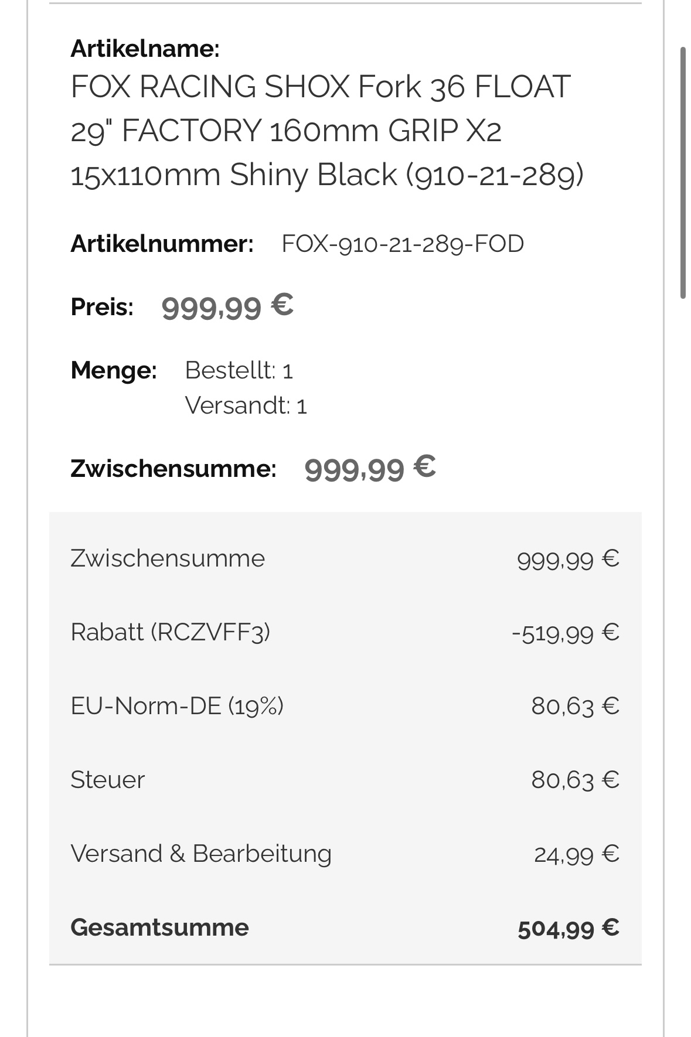Click the Versand & Bearbeitung label
The height and width of the screenshot is (1037, 691).
201,854
